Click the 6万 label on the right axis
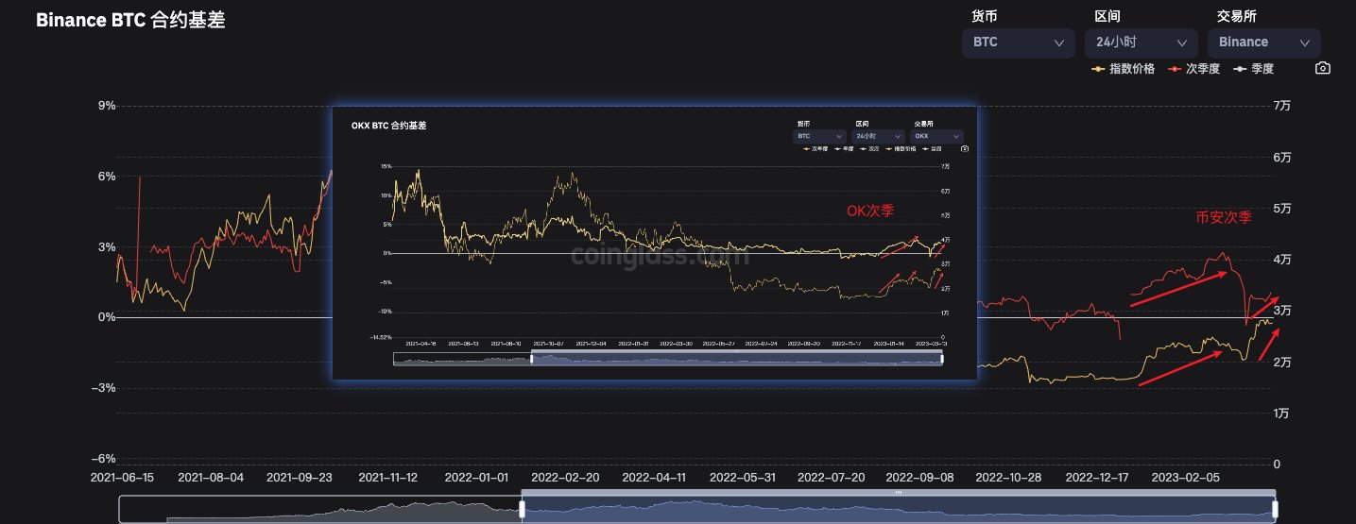 pos(1282,157)
